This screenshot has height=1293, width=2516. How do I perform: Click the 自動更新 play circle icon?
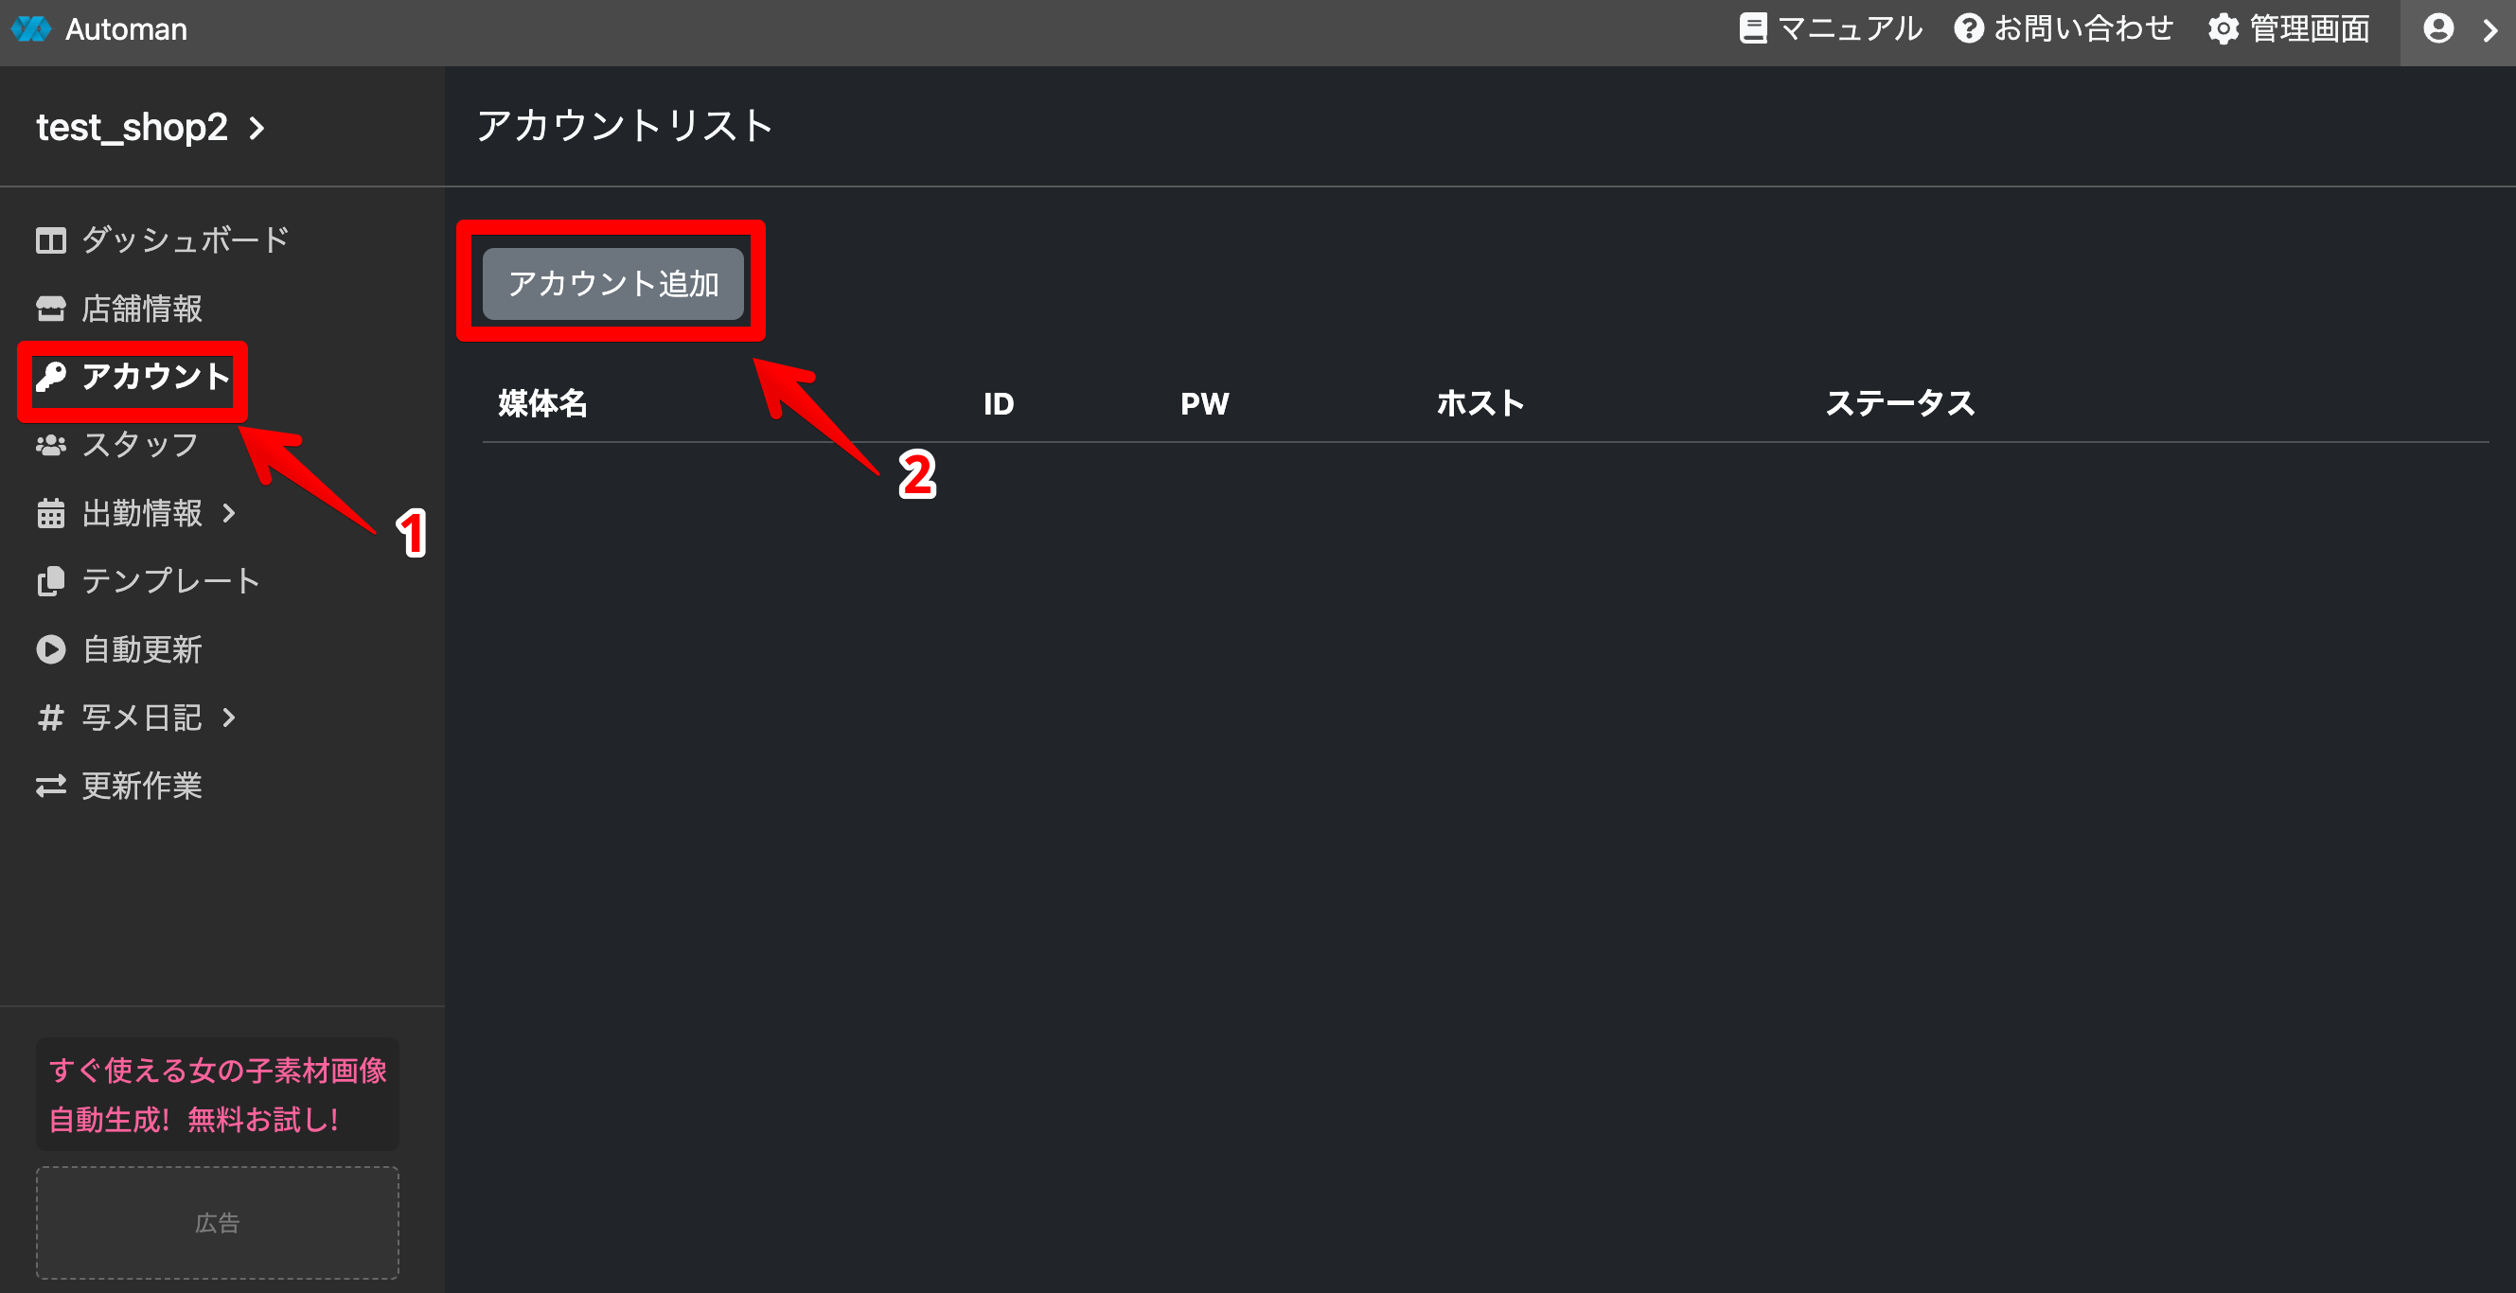tap(51, 649)
